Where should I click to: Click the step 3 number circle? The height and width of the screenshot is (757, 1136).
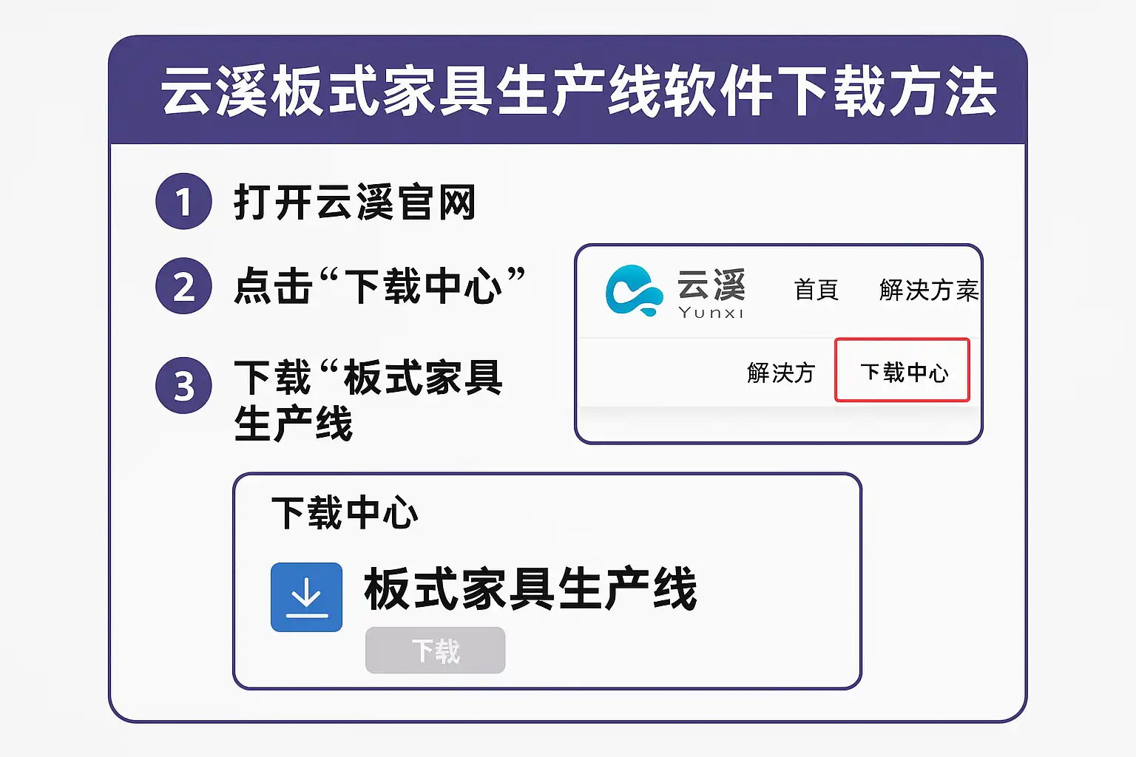tap(183, 385)
